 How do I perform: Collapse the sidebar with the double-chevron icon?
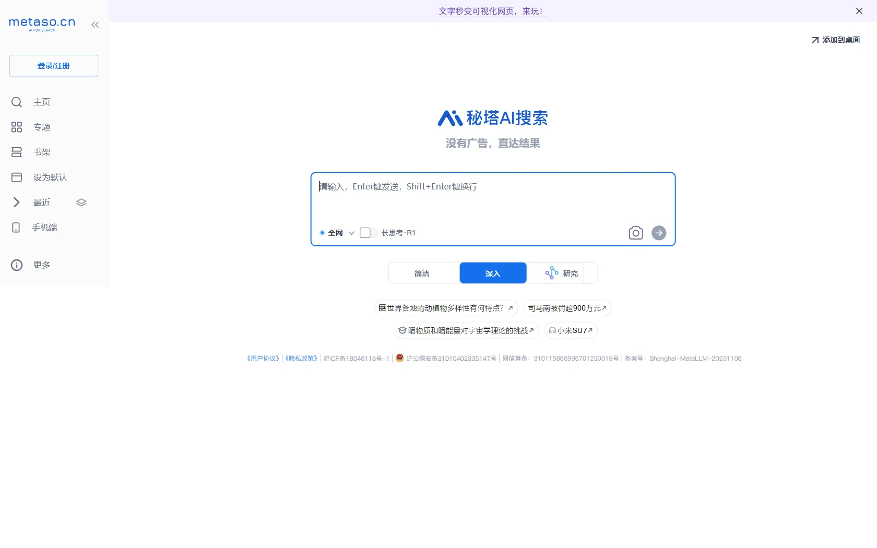pyautogui.click(x=95, y=25)
